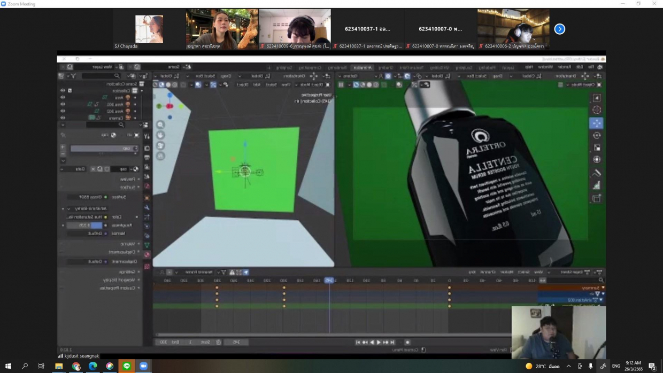Image resolution: width=663 pixels, height=373 pixels.
Task: Open the Object Mode dropdown in render view
Action: 583,84
